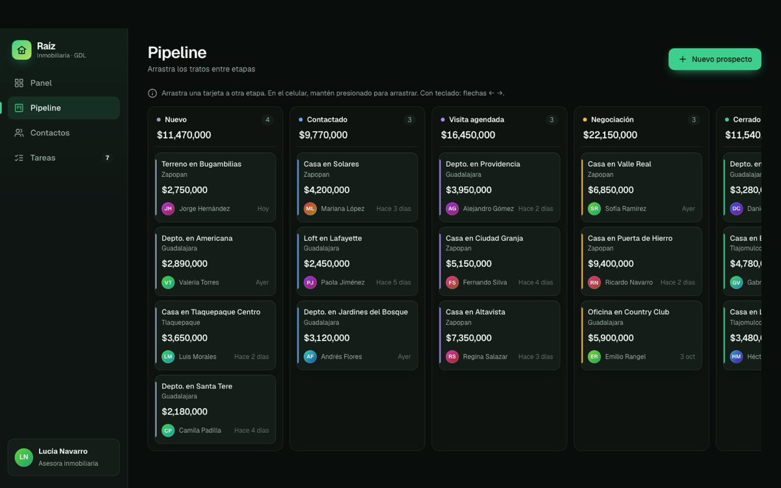Click the SR avatar of Sofía Ramírez
The width and height of the screenshot is (781, 488).
[x=594, y=209]
